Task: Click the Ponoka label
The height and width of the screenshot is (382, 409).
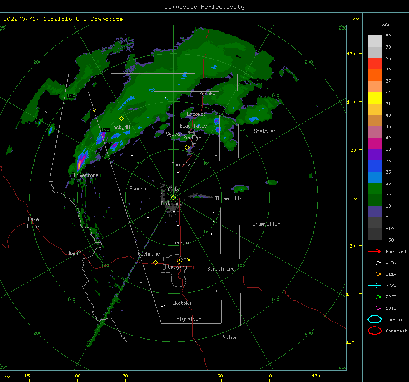Action: [207, 94]
